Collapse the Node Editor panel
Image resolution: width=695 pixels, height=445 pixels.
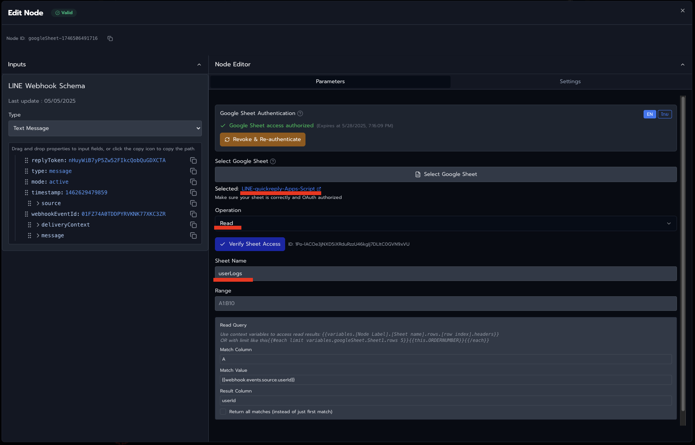coord(683,64)
